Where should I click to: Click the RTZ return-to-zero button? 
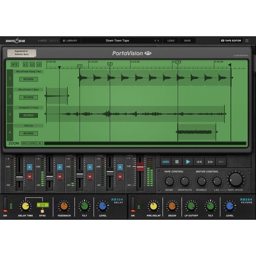(15, 64)
